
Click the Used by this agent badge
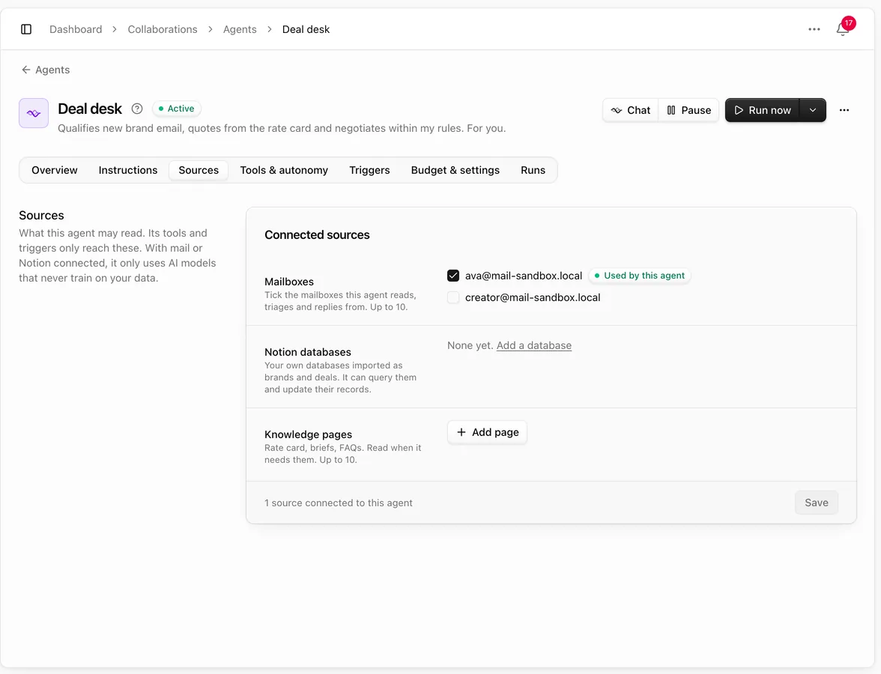coord(640,276)
